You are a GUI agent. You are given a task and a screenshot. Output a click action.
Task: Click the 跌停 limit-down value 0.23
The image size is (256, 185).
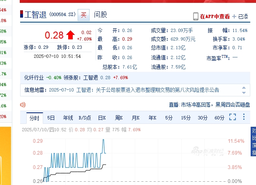pos(77,48)
